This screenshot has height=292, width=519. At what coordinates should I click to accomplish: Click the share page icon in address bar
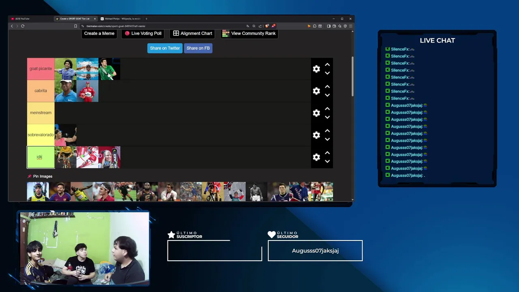coord(260,26)
